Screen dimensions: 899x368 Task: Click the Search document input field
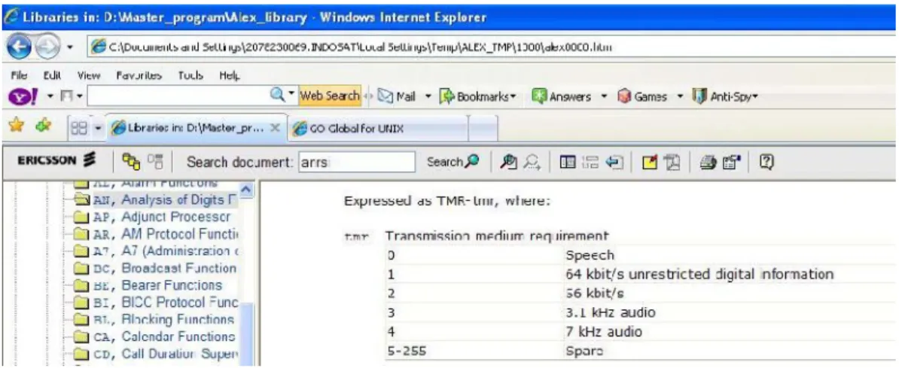coord(357,163)
